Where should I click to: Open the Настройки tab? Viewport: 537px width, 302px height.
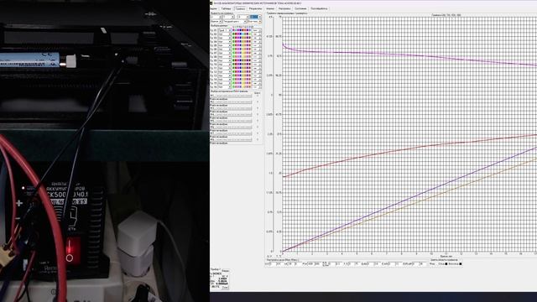pos(284,8)
